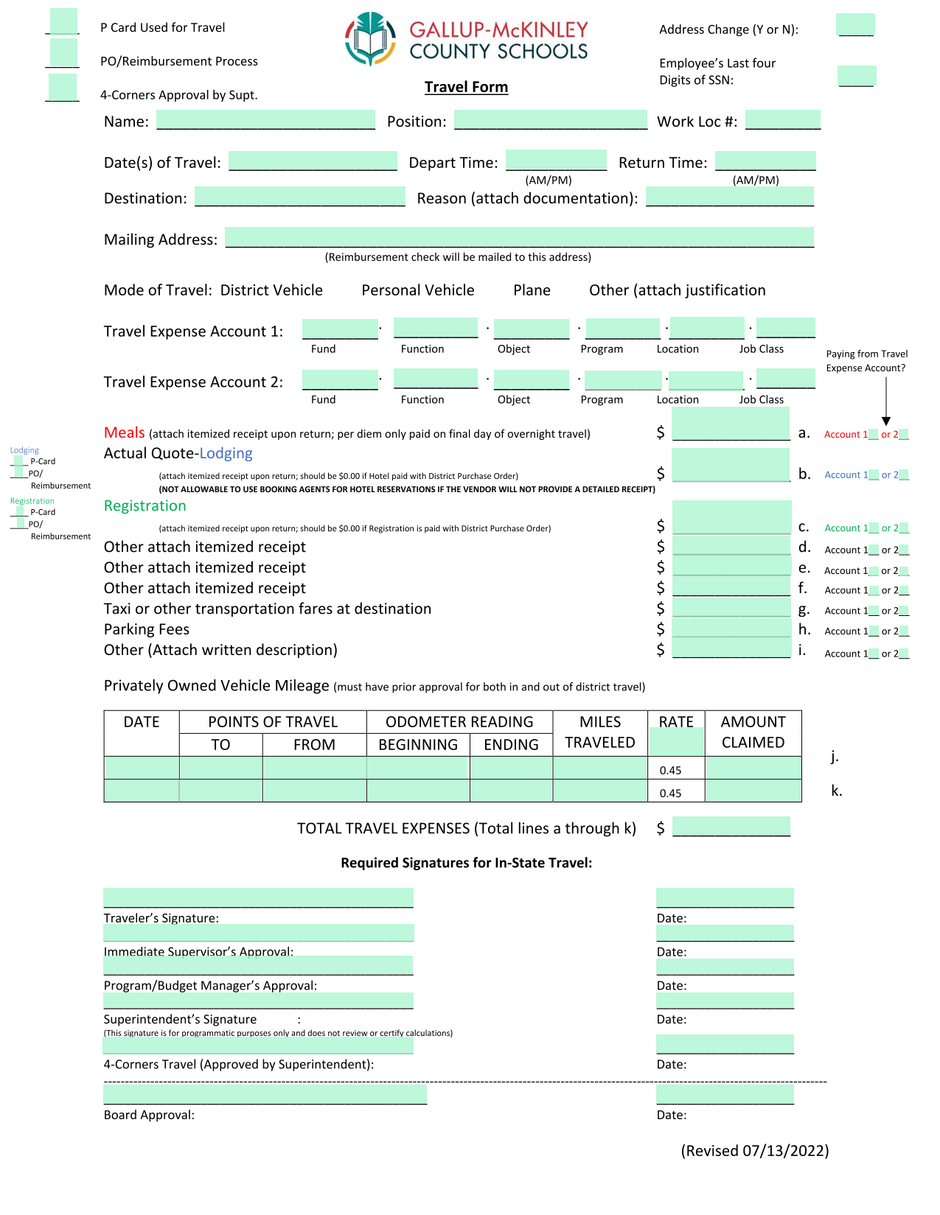Click the first row DATE mileage cell
The width and height of the screenshot is (940, 1215).
tap(142, 768)
